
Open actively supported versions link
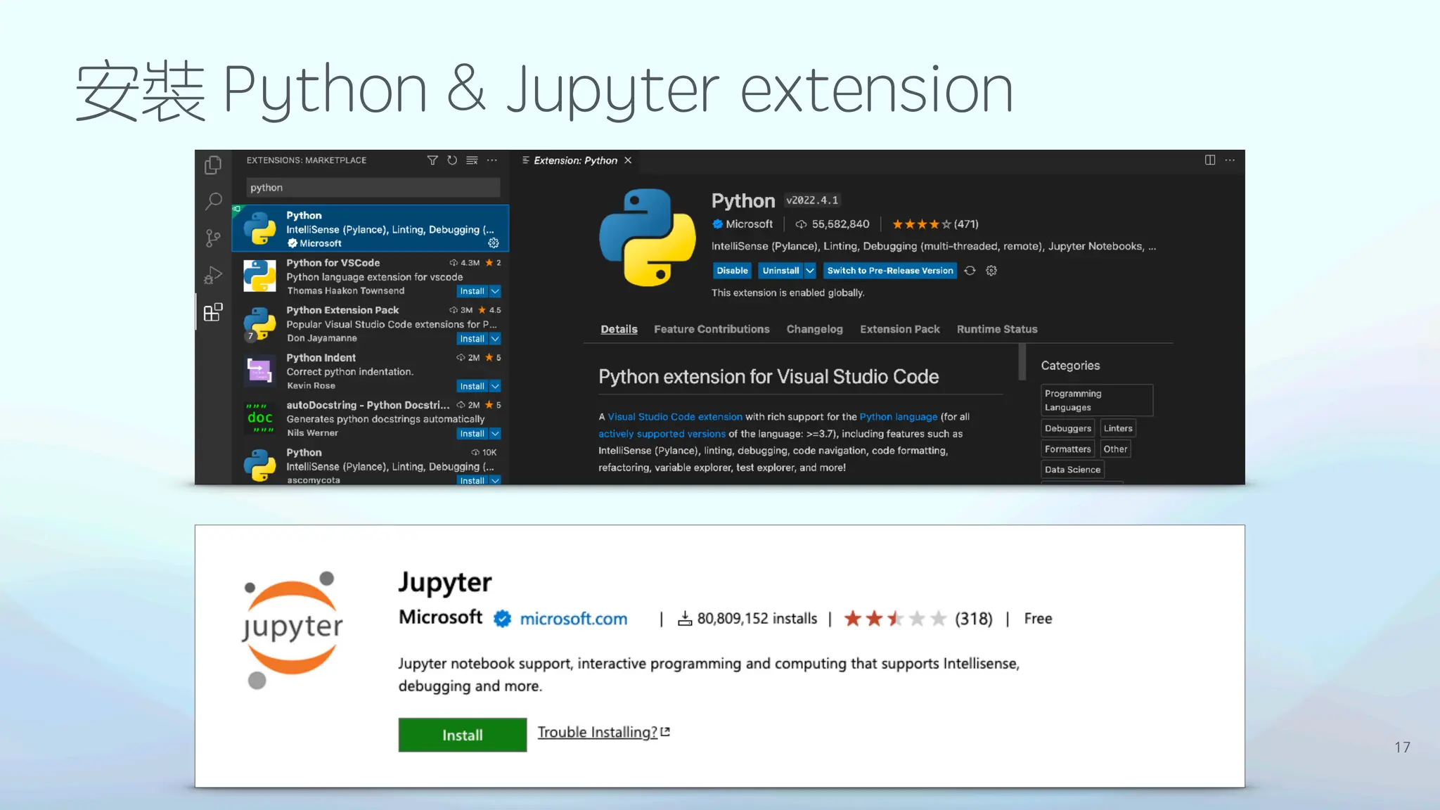(x=662, y=434)
